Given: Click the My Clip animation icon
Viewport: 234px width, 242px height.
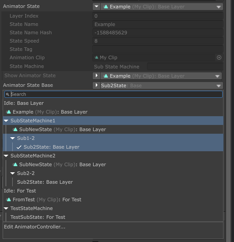Looking at the screenshot, I should 96,57.
